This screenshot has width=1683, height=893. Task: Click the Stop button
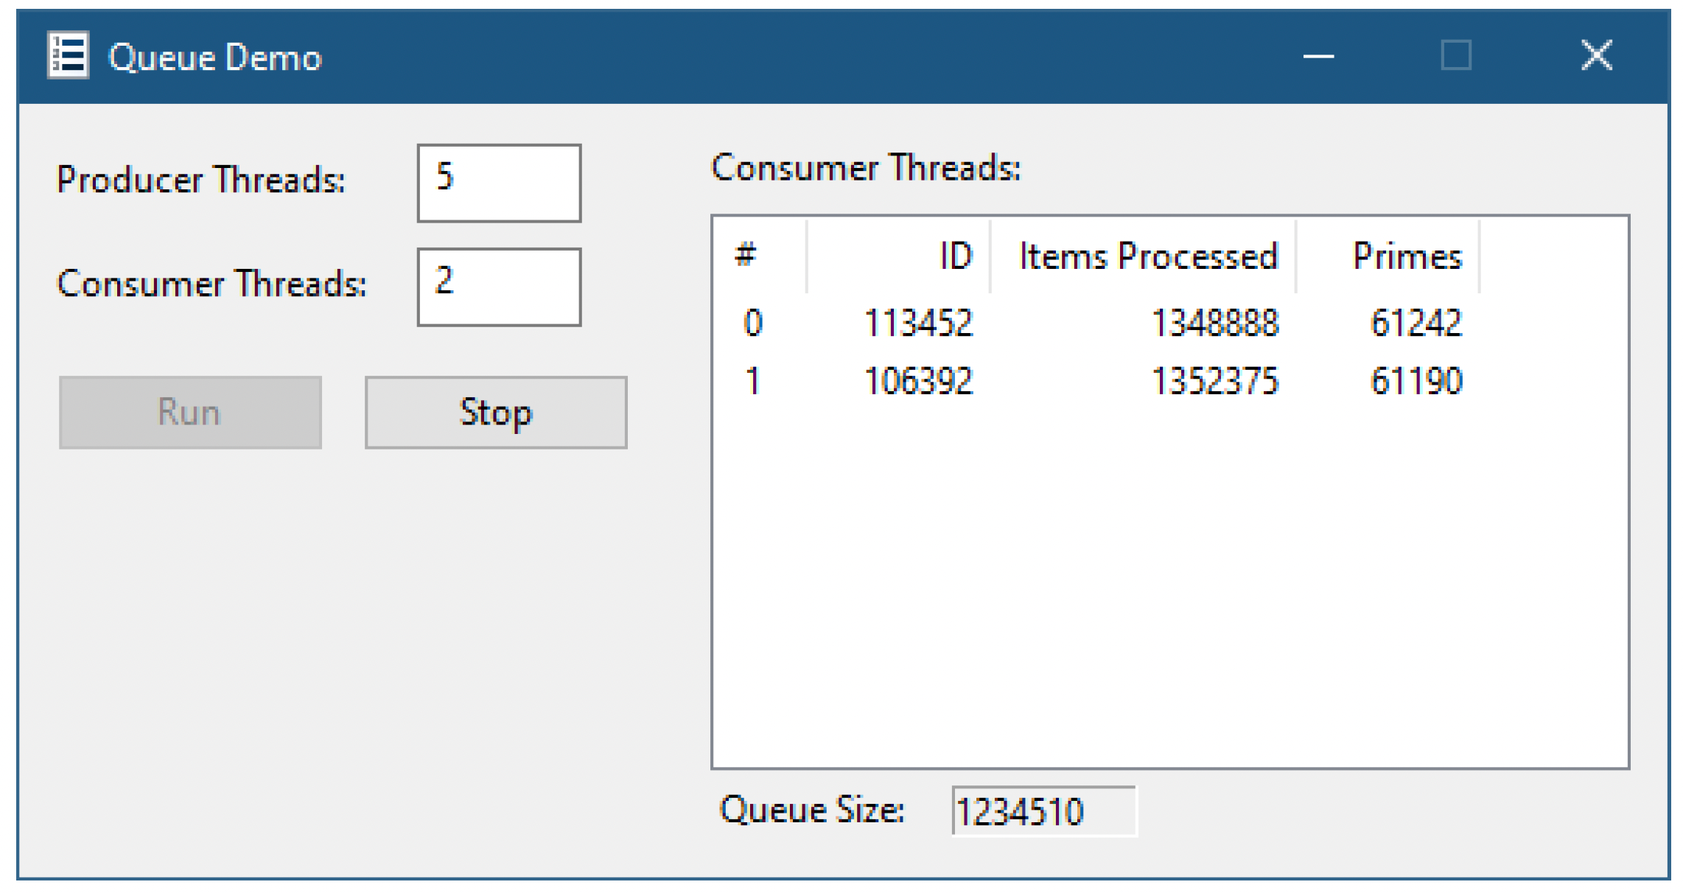[496, 413]
